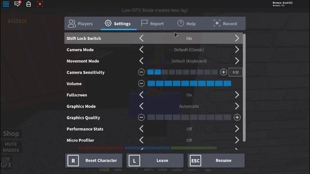
Task: Click the Settings gear icon
Action: [108, 23]
